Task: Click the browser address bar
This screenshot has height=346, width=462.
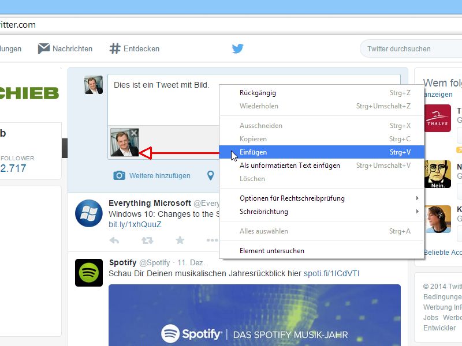Action: (231, 25)
